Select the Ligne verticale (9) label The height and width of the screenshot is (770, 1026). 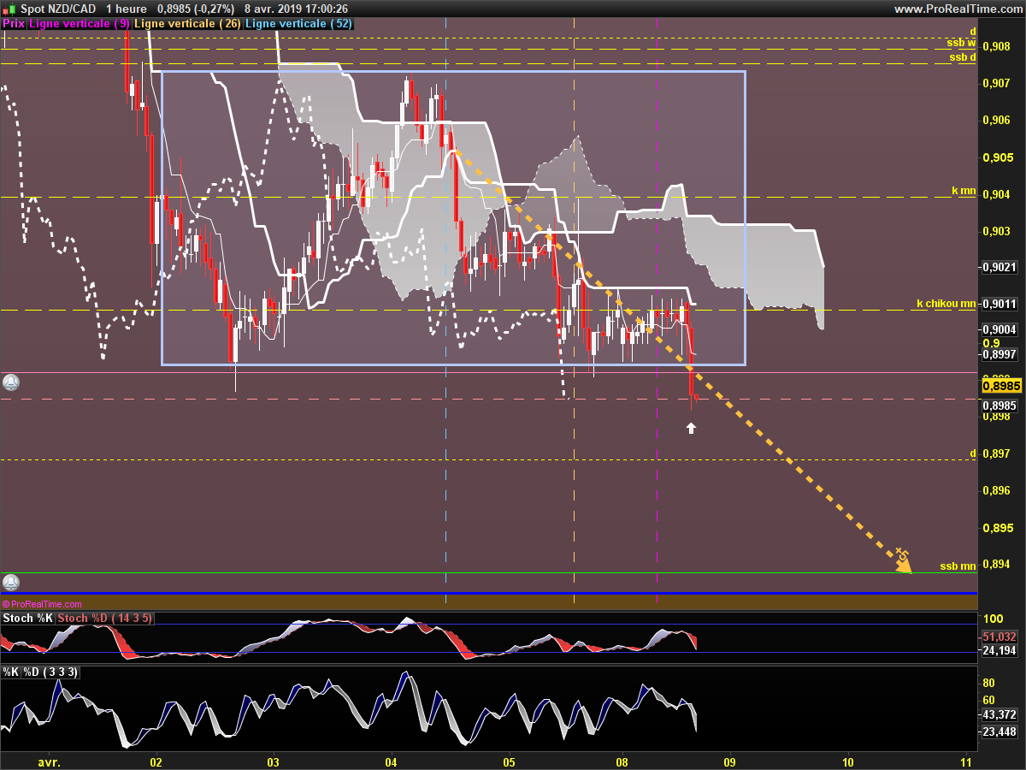[80, 24]
